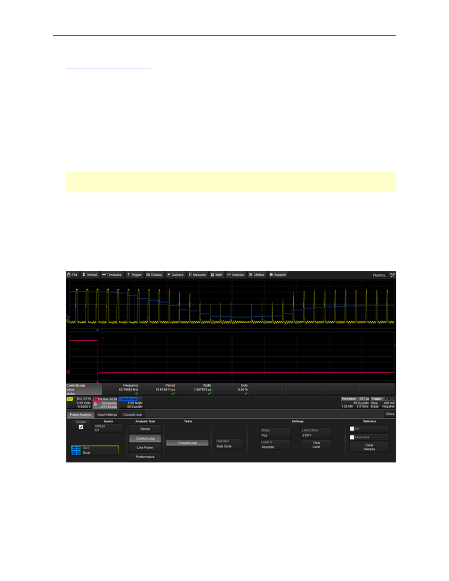
Task: Edit the Level (Abs) 2.62 V field
Action: 316,433
